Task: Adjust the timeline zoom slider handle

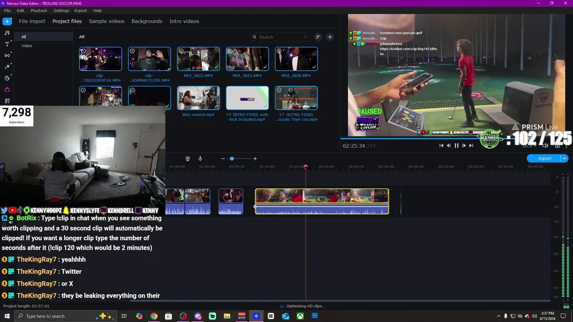Action: 232,158
